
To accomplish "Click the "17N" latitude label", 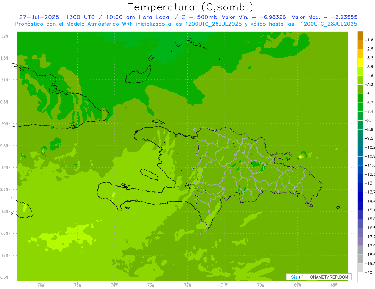I will pos(5,255).
